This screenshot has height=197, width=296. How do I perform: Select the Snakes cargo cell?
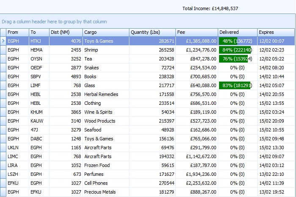click(x=106, y=68)
